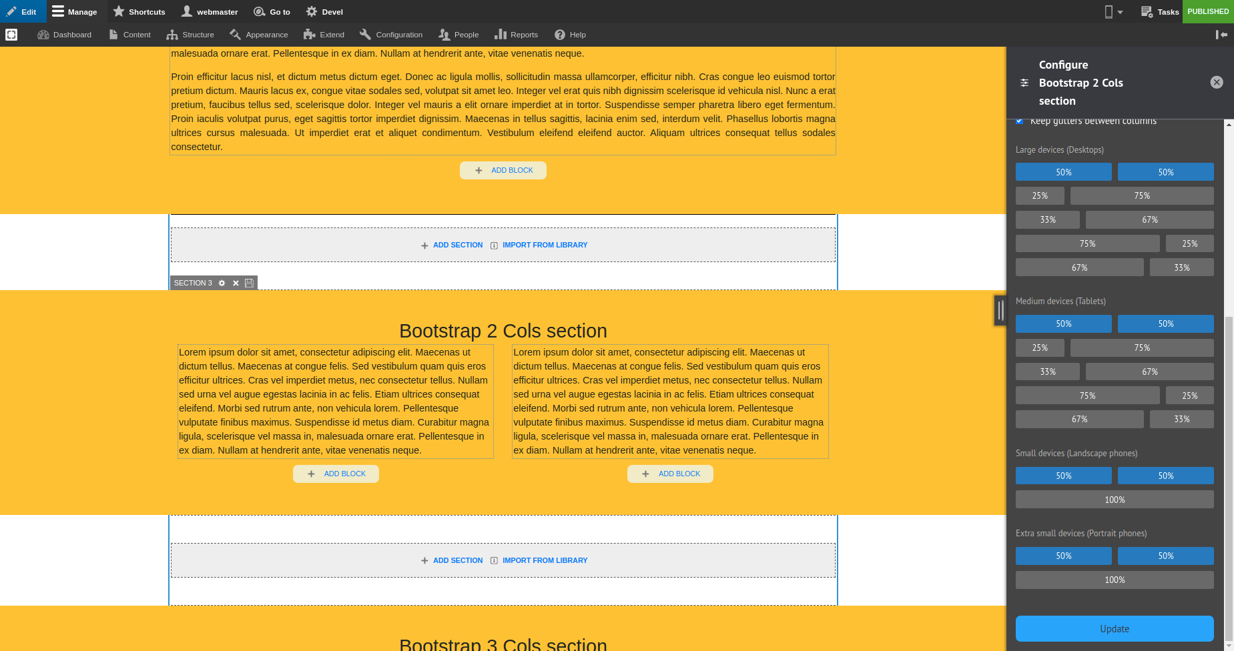Click the panel scrollbar up arrow

[x=1227, y=123]
